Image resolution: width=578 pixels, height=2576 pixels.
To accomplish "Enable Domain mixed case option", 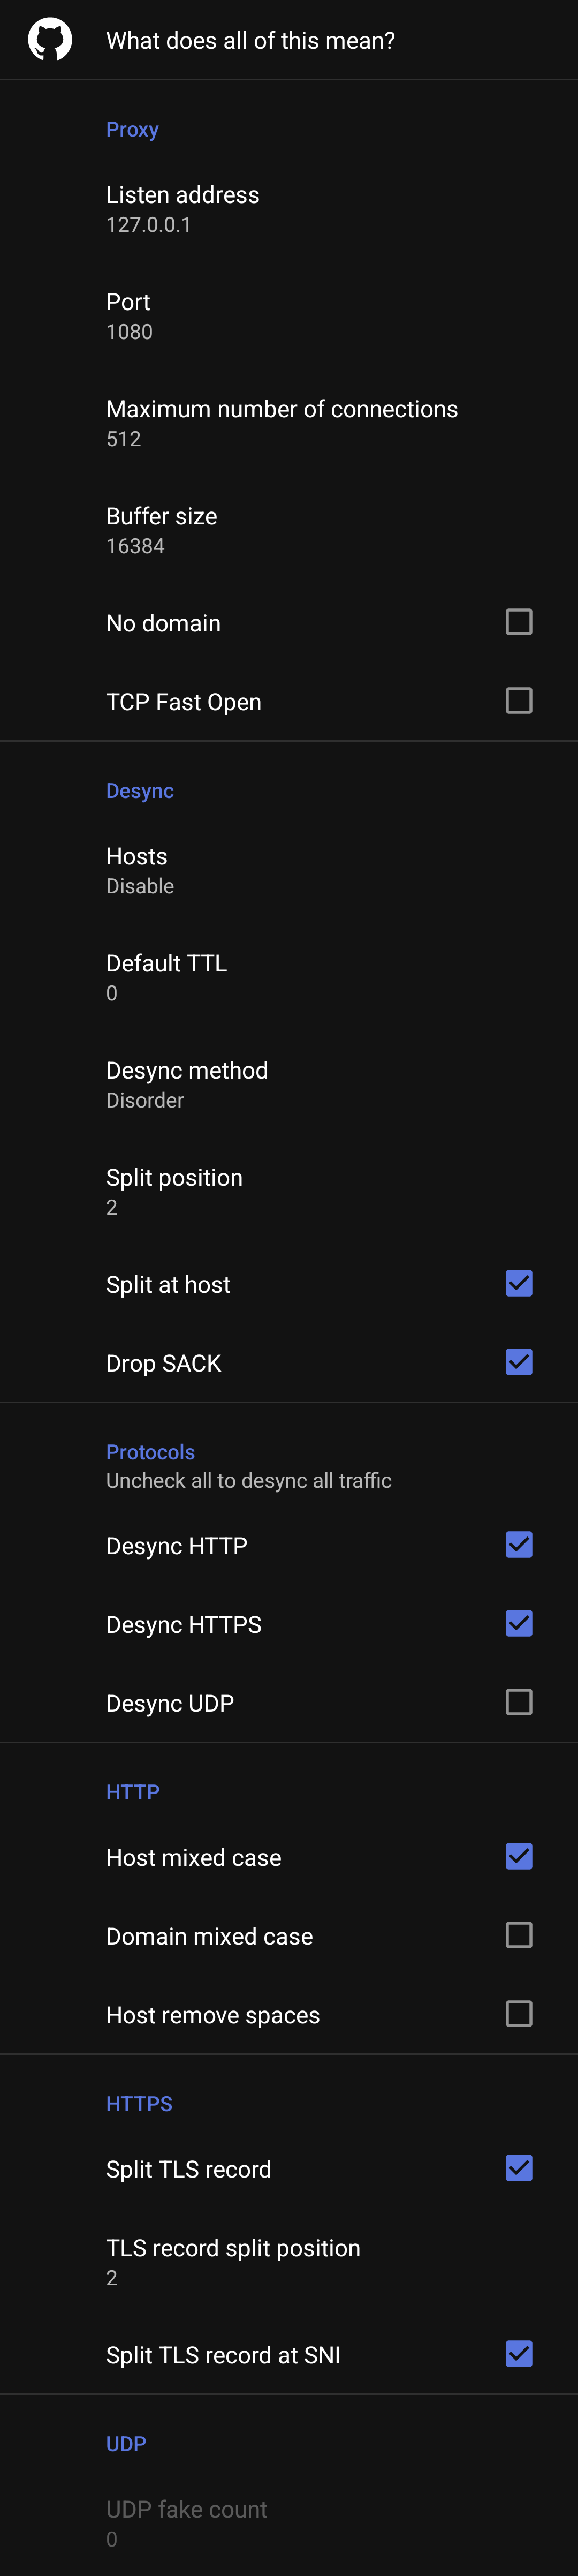I will coord(518,1935).
